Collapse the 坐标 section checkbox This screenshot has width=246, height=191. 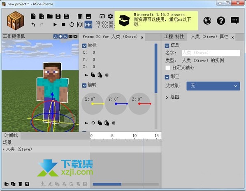[x=84, y=46]
